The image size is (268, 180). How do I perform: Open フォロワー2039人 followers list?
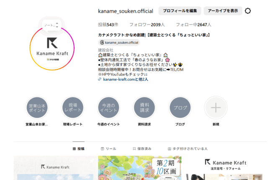(147, 25)
